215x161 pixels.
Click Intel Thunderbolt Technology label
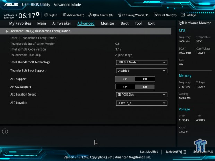click(x=30, y=62)
